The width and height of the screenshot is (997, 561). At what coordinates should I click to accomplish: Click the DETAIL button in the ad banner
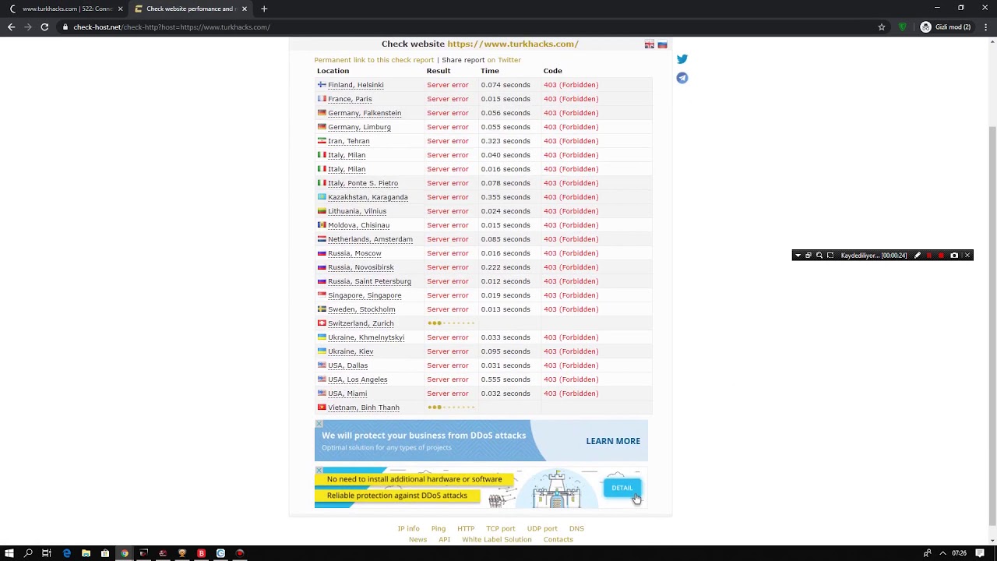pos(622,488)
